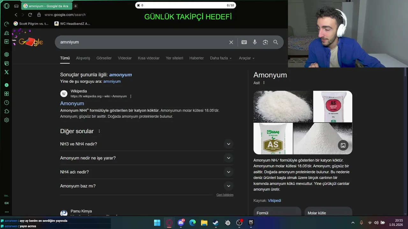Viewport: 408px width, 229px height.
Task: Open GX Corner gamepad icon
Action: pyautogui.click(x=16, y=6)
